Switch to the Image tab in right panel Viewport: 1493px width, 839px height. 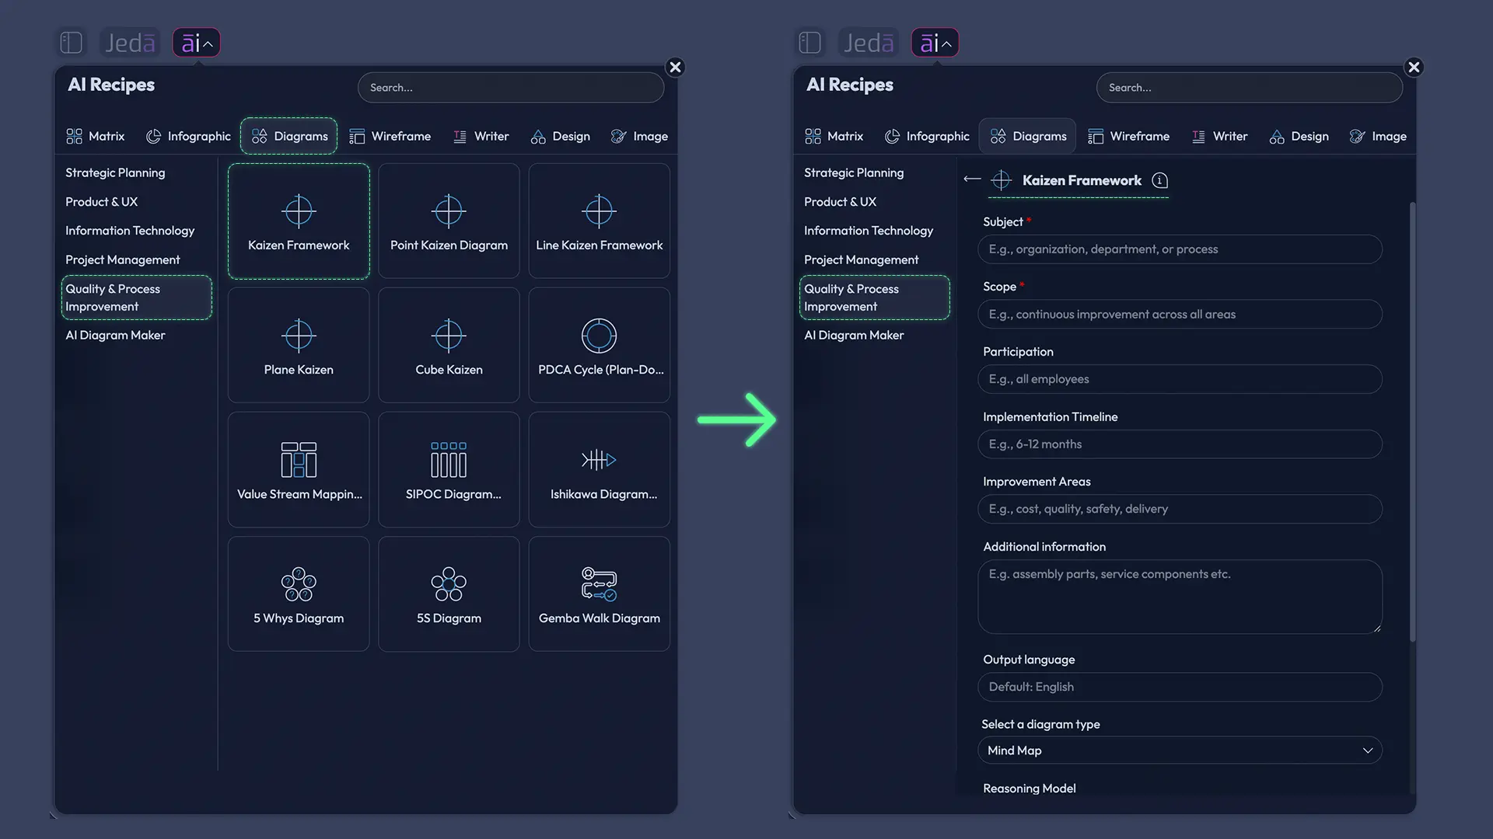pyautogui.click(x=1378, y=137)
